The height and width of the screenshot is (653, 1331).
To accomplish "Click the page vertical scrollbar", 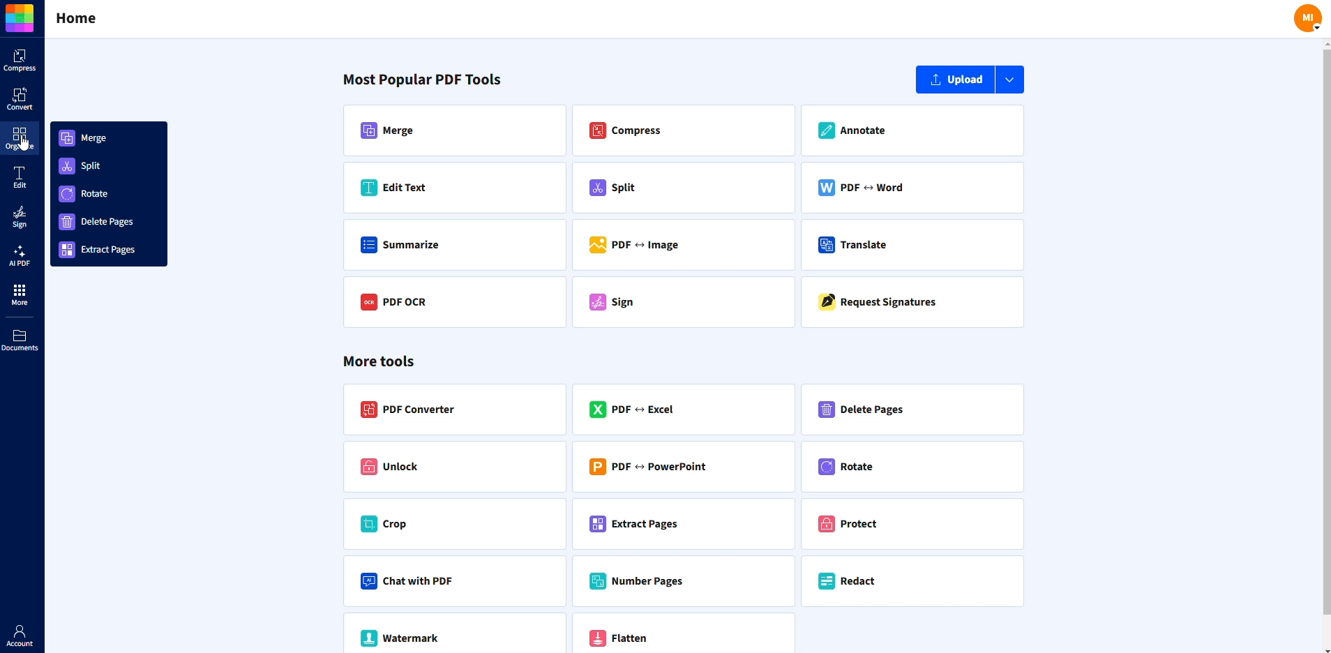I will tap(1327, 332).
